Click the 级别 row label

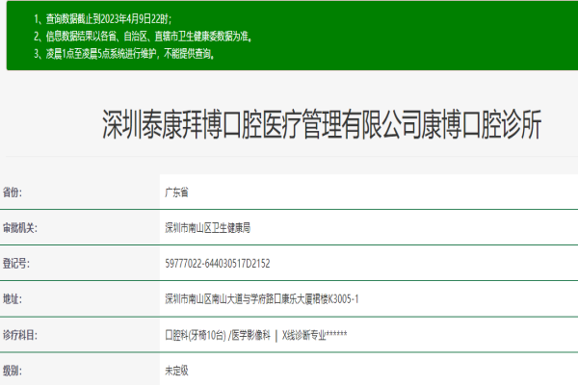tap(13, 370)
